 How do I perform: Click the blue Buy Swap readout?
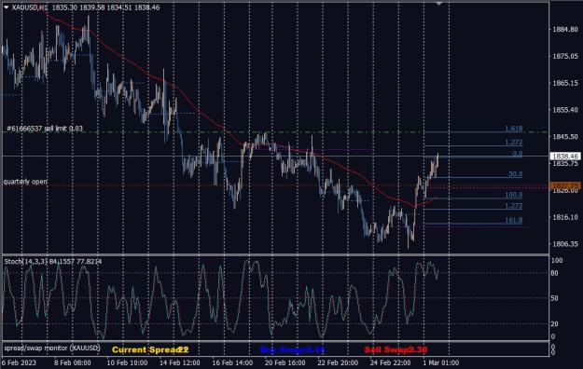[x=293, y=349]
